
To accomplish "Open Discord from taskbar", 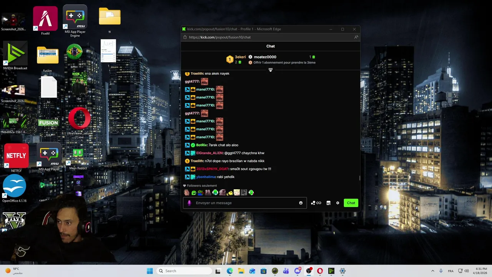I will [x=298, y=271].
